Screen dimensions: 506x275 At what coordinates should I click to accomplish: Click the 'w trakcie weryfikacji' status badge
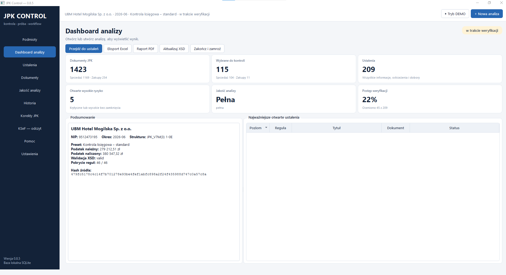pyautogui.click(x=482, y=30)
